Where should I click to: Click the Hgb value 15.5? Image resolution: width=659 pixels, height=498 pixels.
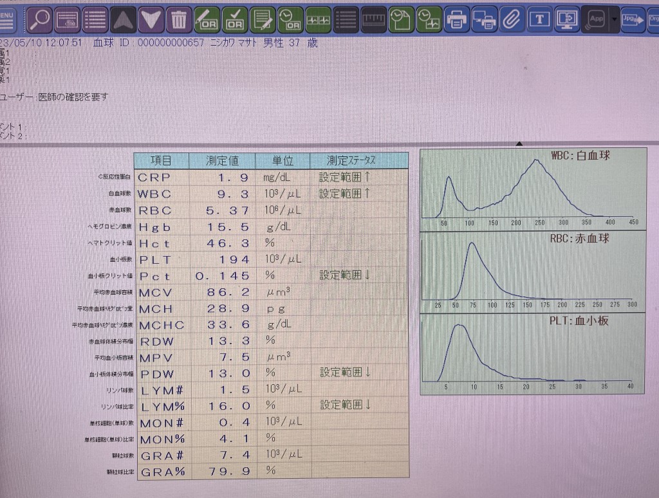click(228, 227)
